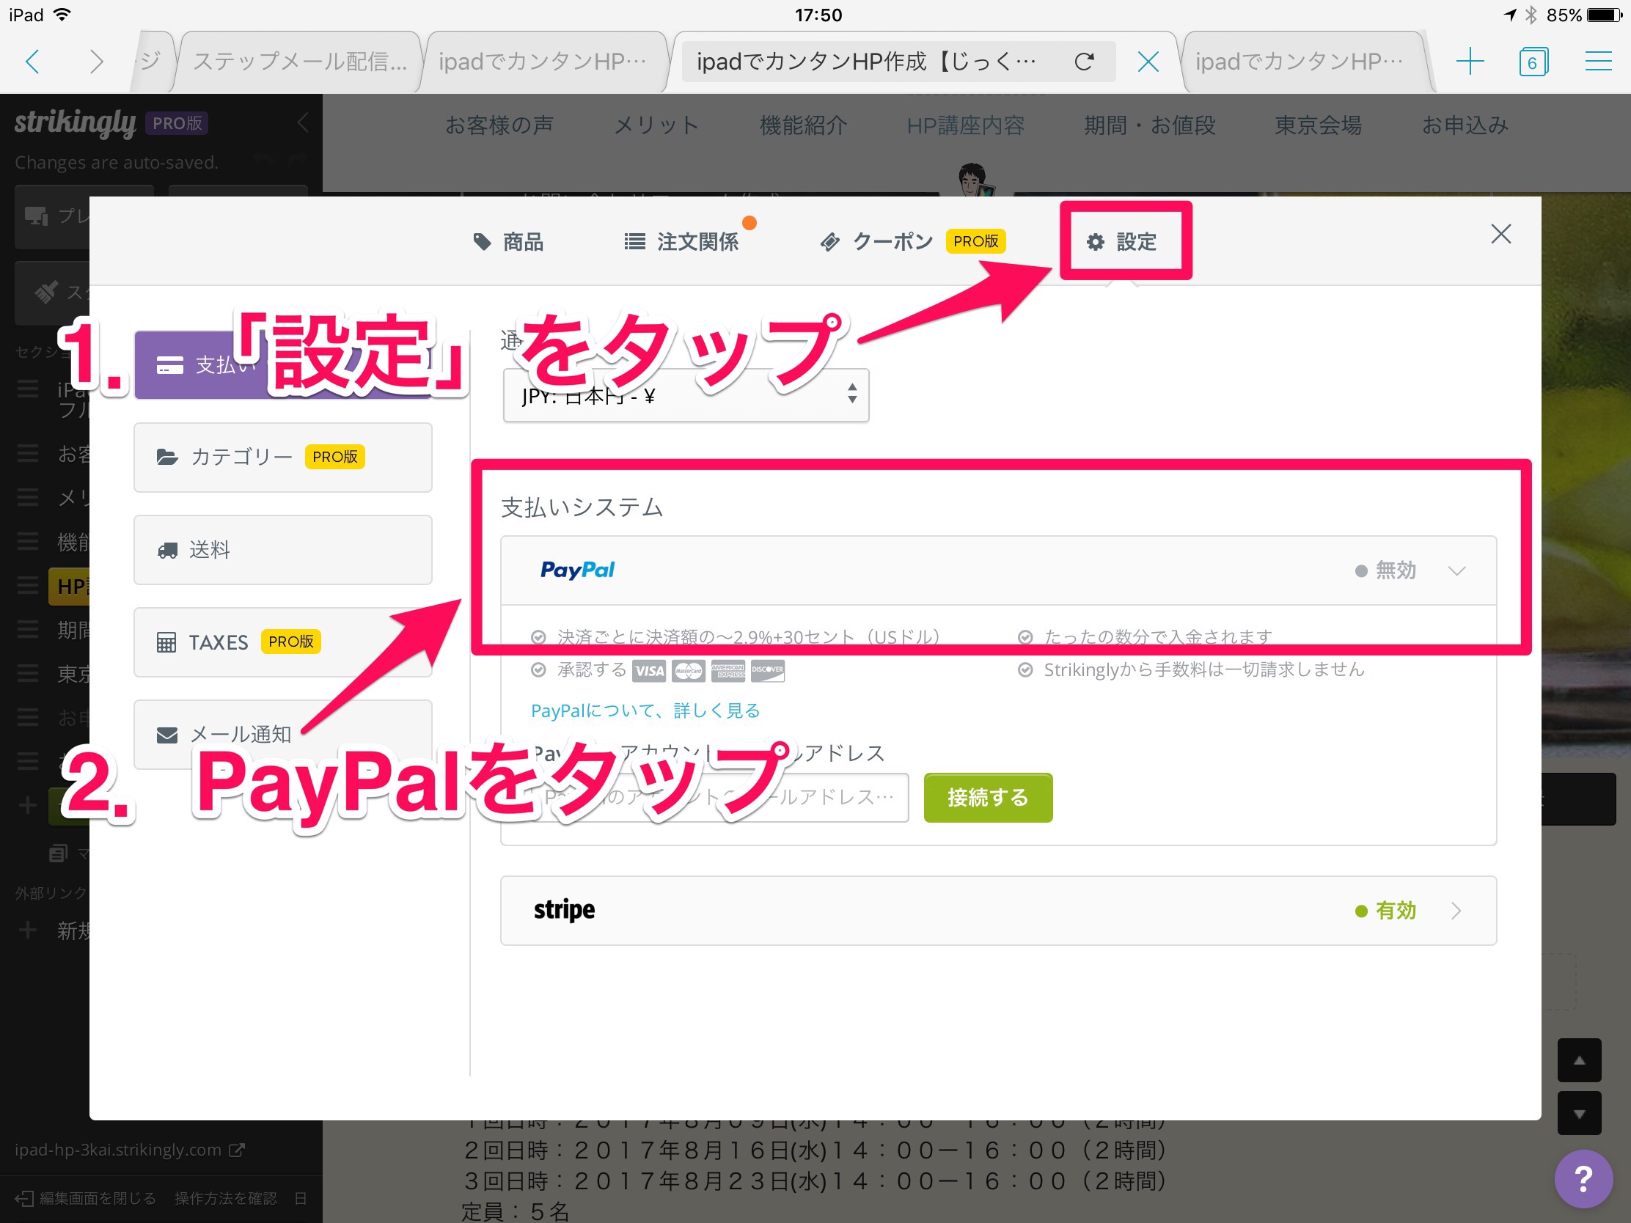
Task: Click 期間・お値段 in site navigation
Action: click(1149, 125)
